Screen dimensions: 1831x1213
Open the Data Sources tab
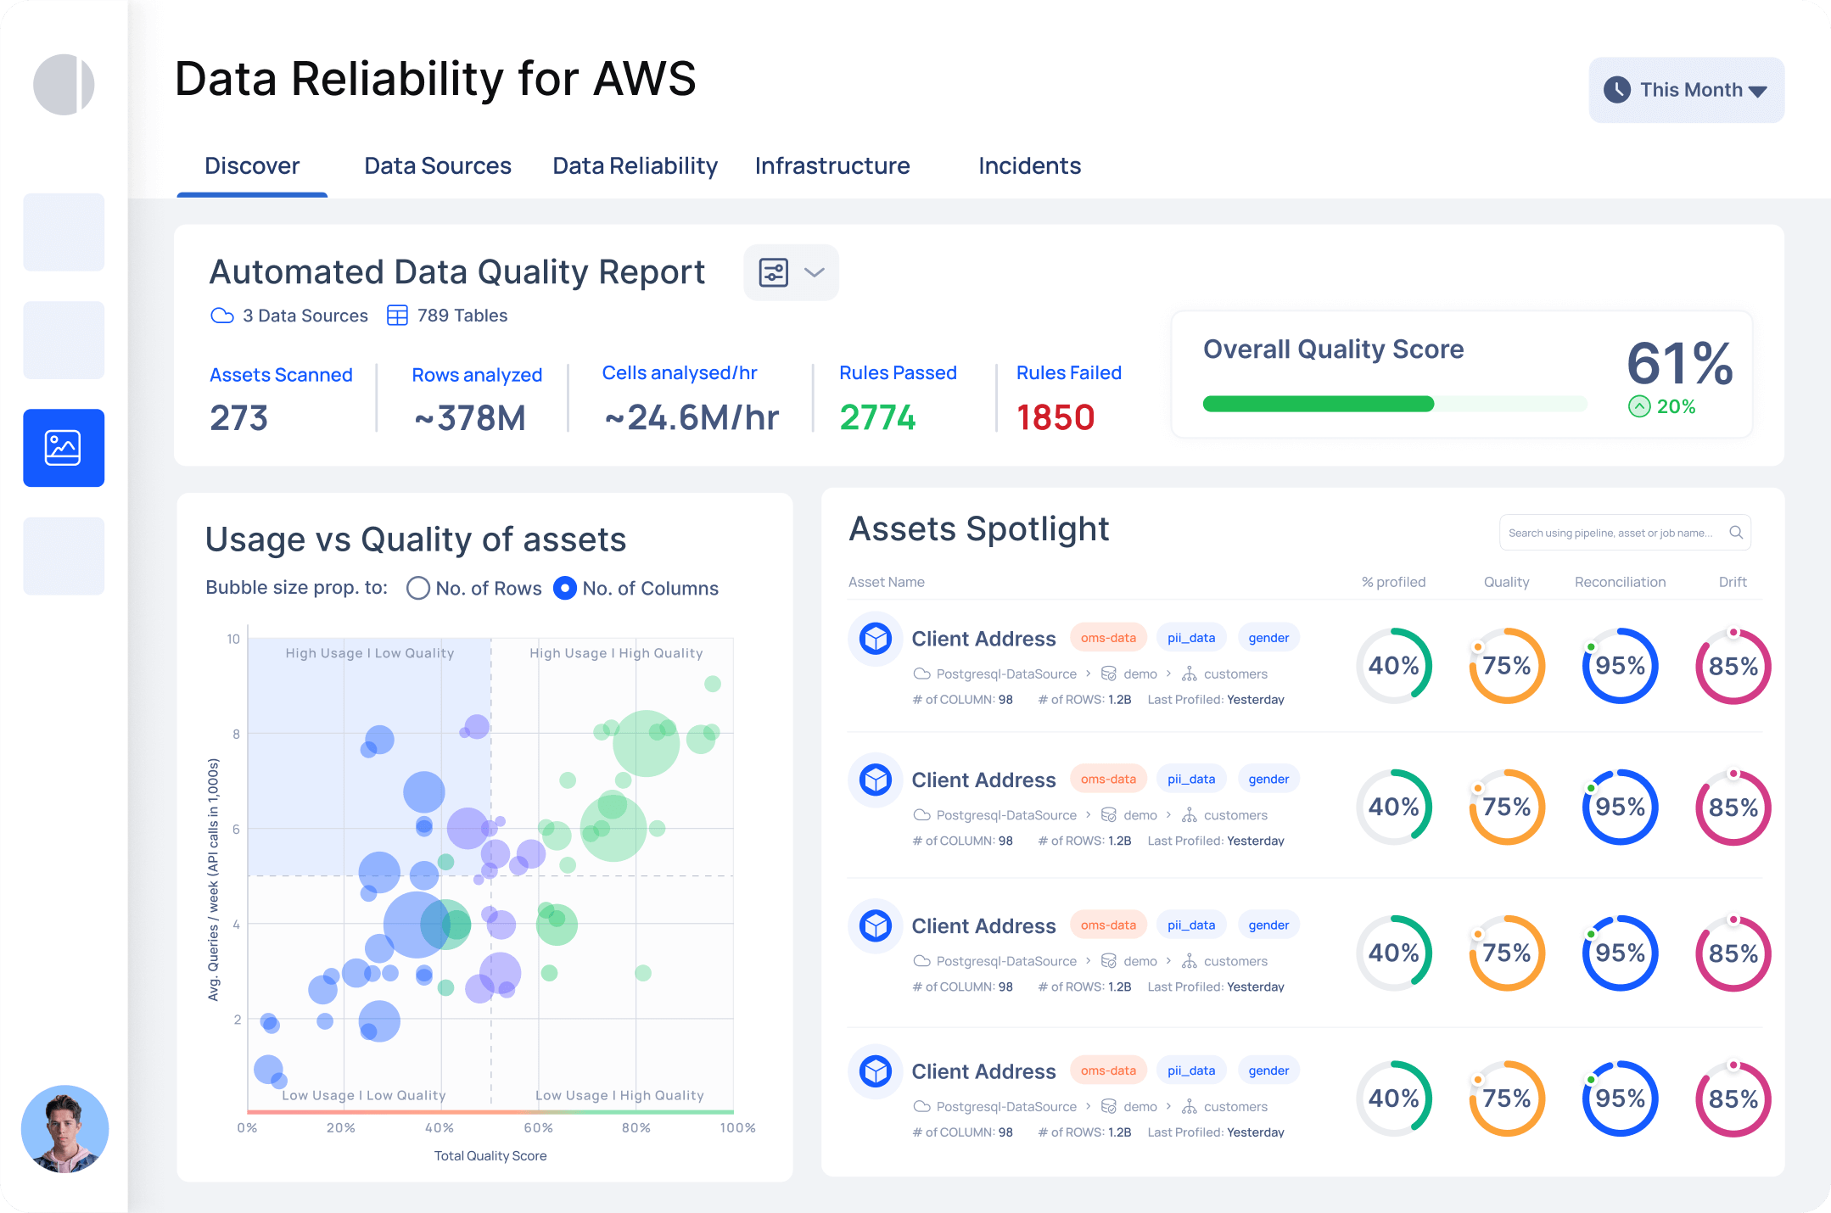[x=437, y=165]
